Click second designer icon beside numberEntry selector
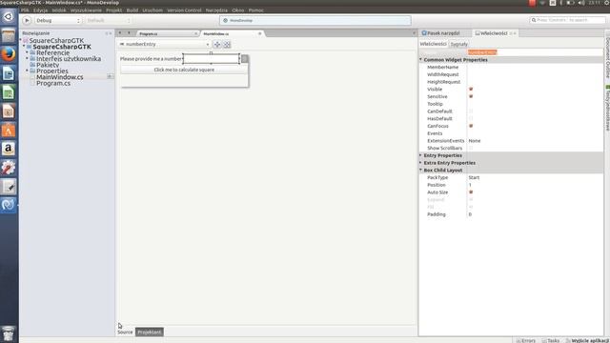Viewport: 610px width, 343px height. tap(227, 45)
